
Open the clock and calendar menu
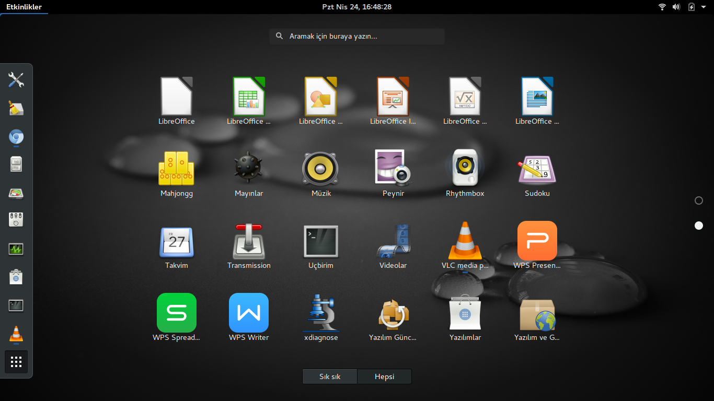[357, 7]
